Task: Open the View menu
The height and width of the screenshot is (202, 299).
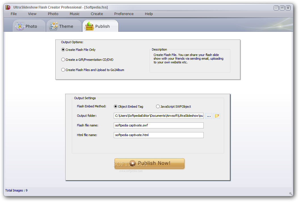Action: coord(32,14)
